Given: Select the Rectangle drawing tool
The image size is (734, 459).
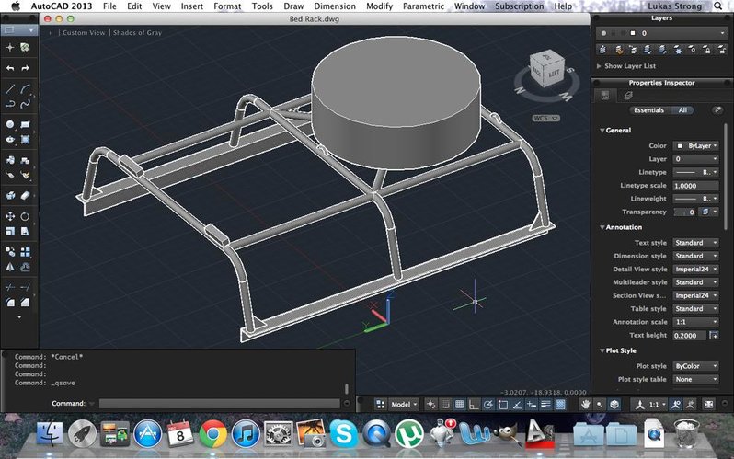Looking at the screenshot, I should tap(25, 124).
